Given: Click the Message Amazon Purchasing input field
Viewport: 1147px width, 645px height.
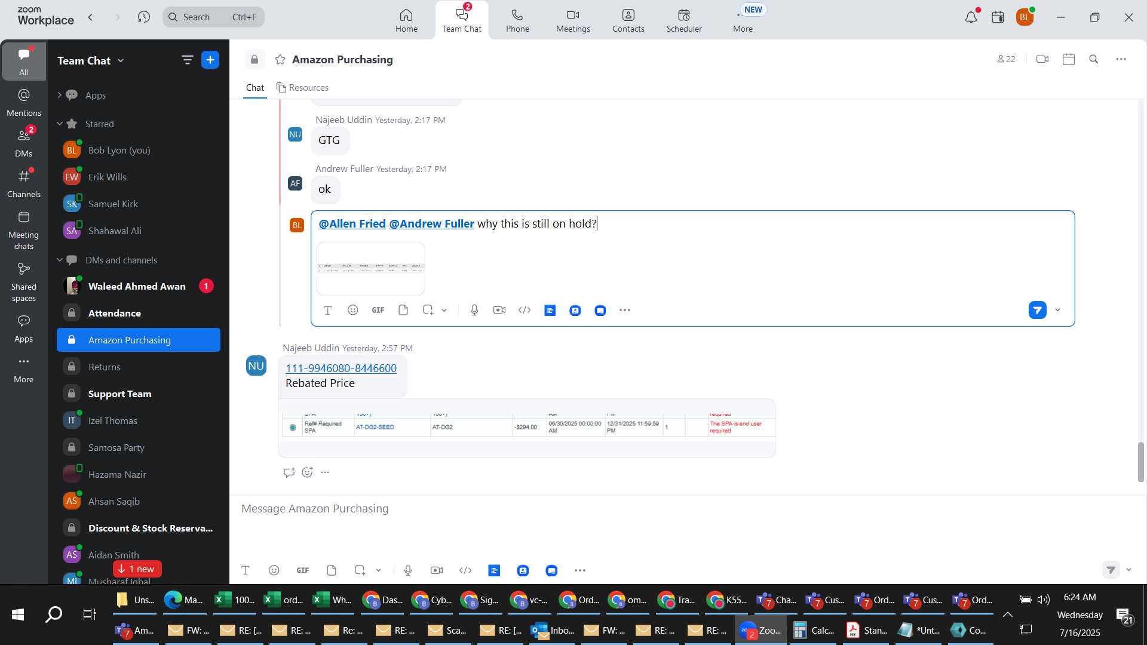Looking at the screenshot, I should [687, 509].
